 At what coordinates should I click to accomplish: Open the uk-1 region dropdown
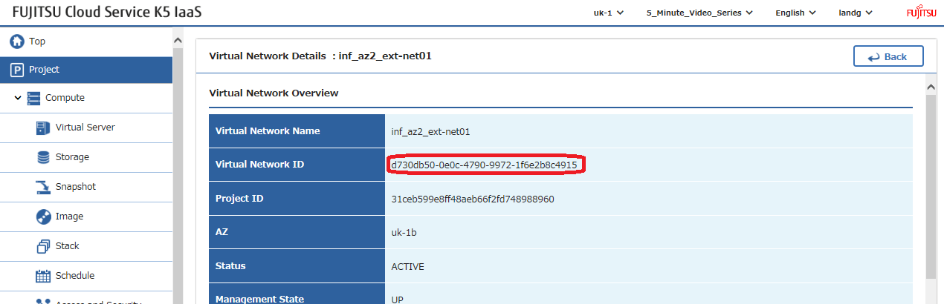pos(608,13)
